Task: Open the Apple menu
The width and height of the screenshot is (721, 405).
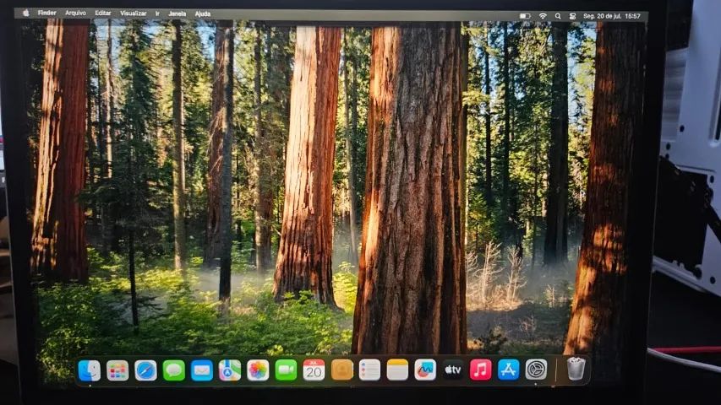Action: tap(26, 13)
